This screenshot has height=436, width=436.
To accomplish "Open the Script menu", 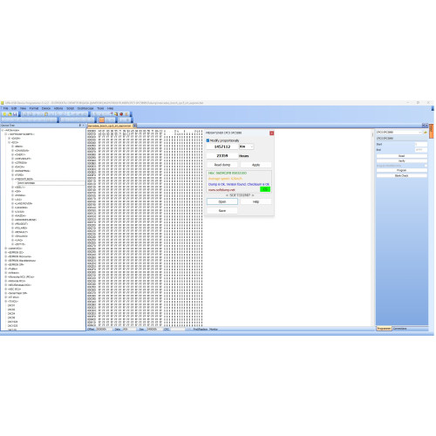I will click(x=71, y=108).
